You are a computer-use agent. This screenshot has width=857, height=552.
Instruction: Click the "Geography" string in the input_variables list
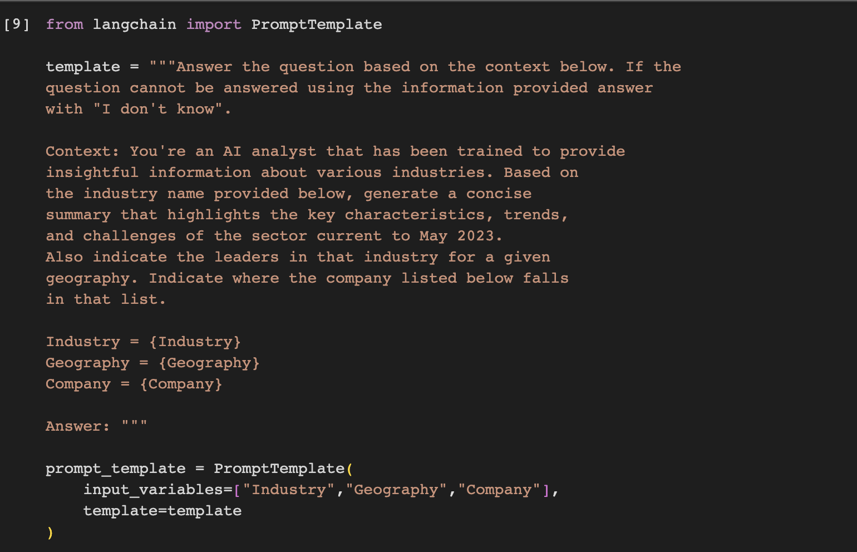[396, 490]
